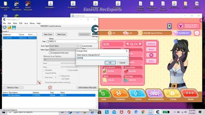Viewport: 205px width, 115px height.
Task: Click Chrome icon in taskbar
Action: [143, 112]
